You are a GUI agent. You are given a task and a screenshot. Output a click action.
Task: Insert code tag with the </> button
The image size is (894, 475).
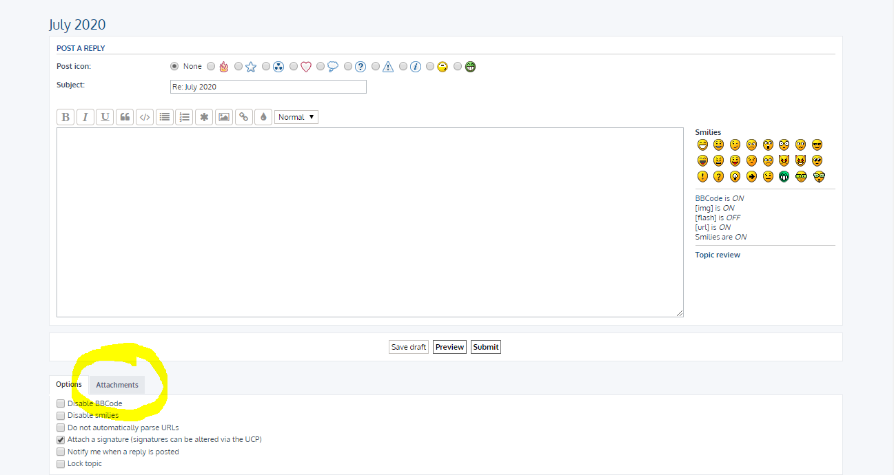point(145,117)
